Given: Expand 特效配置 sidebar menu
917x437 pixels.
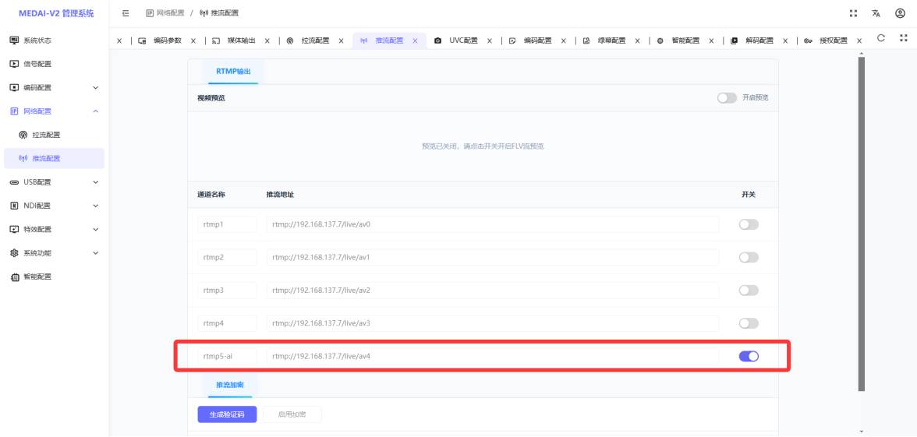Looking at the screenshot, I should point(55,229).
